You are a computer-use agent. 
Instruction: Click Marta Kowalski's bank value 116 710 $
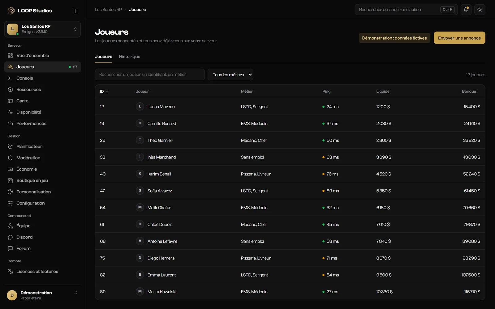(x=472, y=292)
